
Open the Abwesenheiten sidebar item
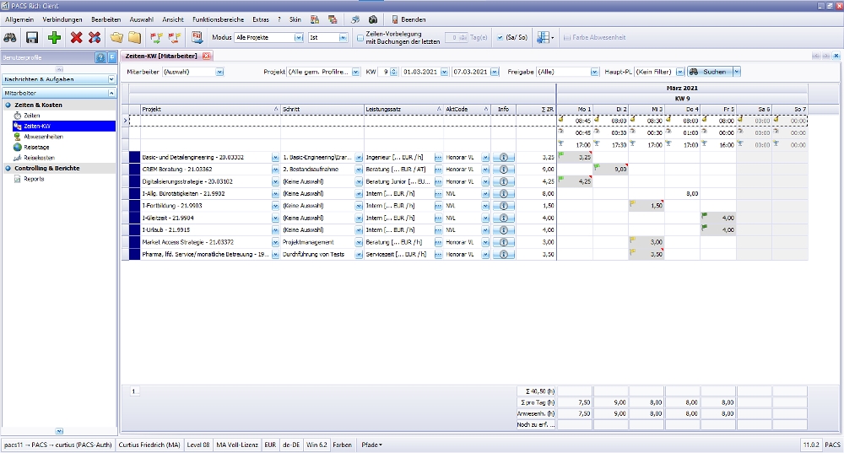click(x=42, y=136)
